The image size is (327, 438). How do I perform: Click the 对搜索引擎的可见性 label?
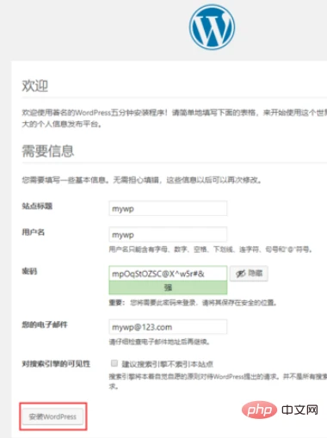coord(56,364)
